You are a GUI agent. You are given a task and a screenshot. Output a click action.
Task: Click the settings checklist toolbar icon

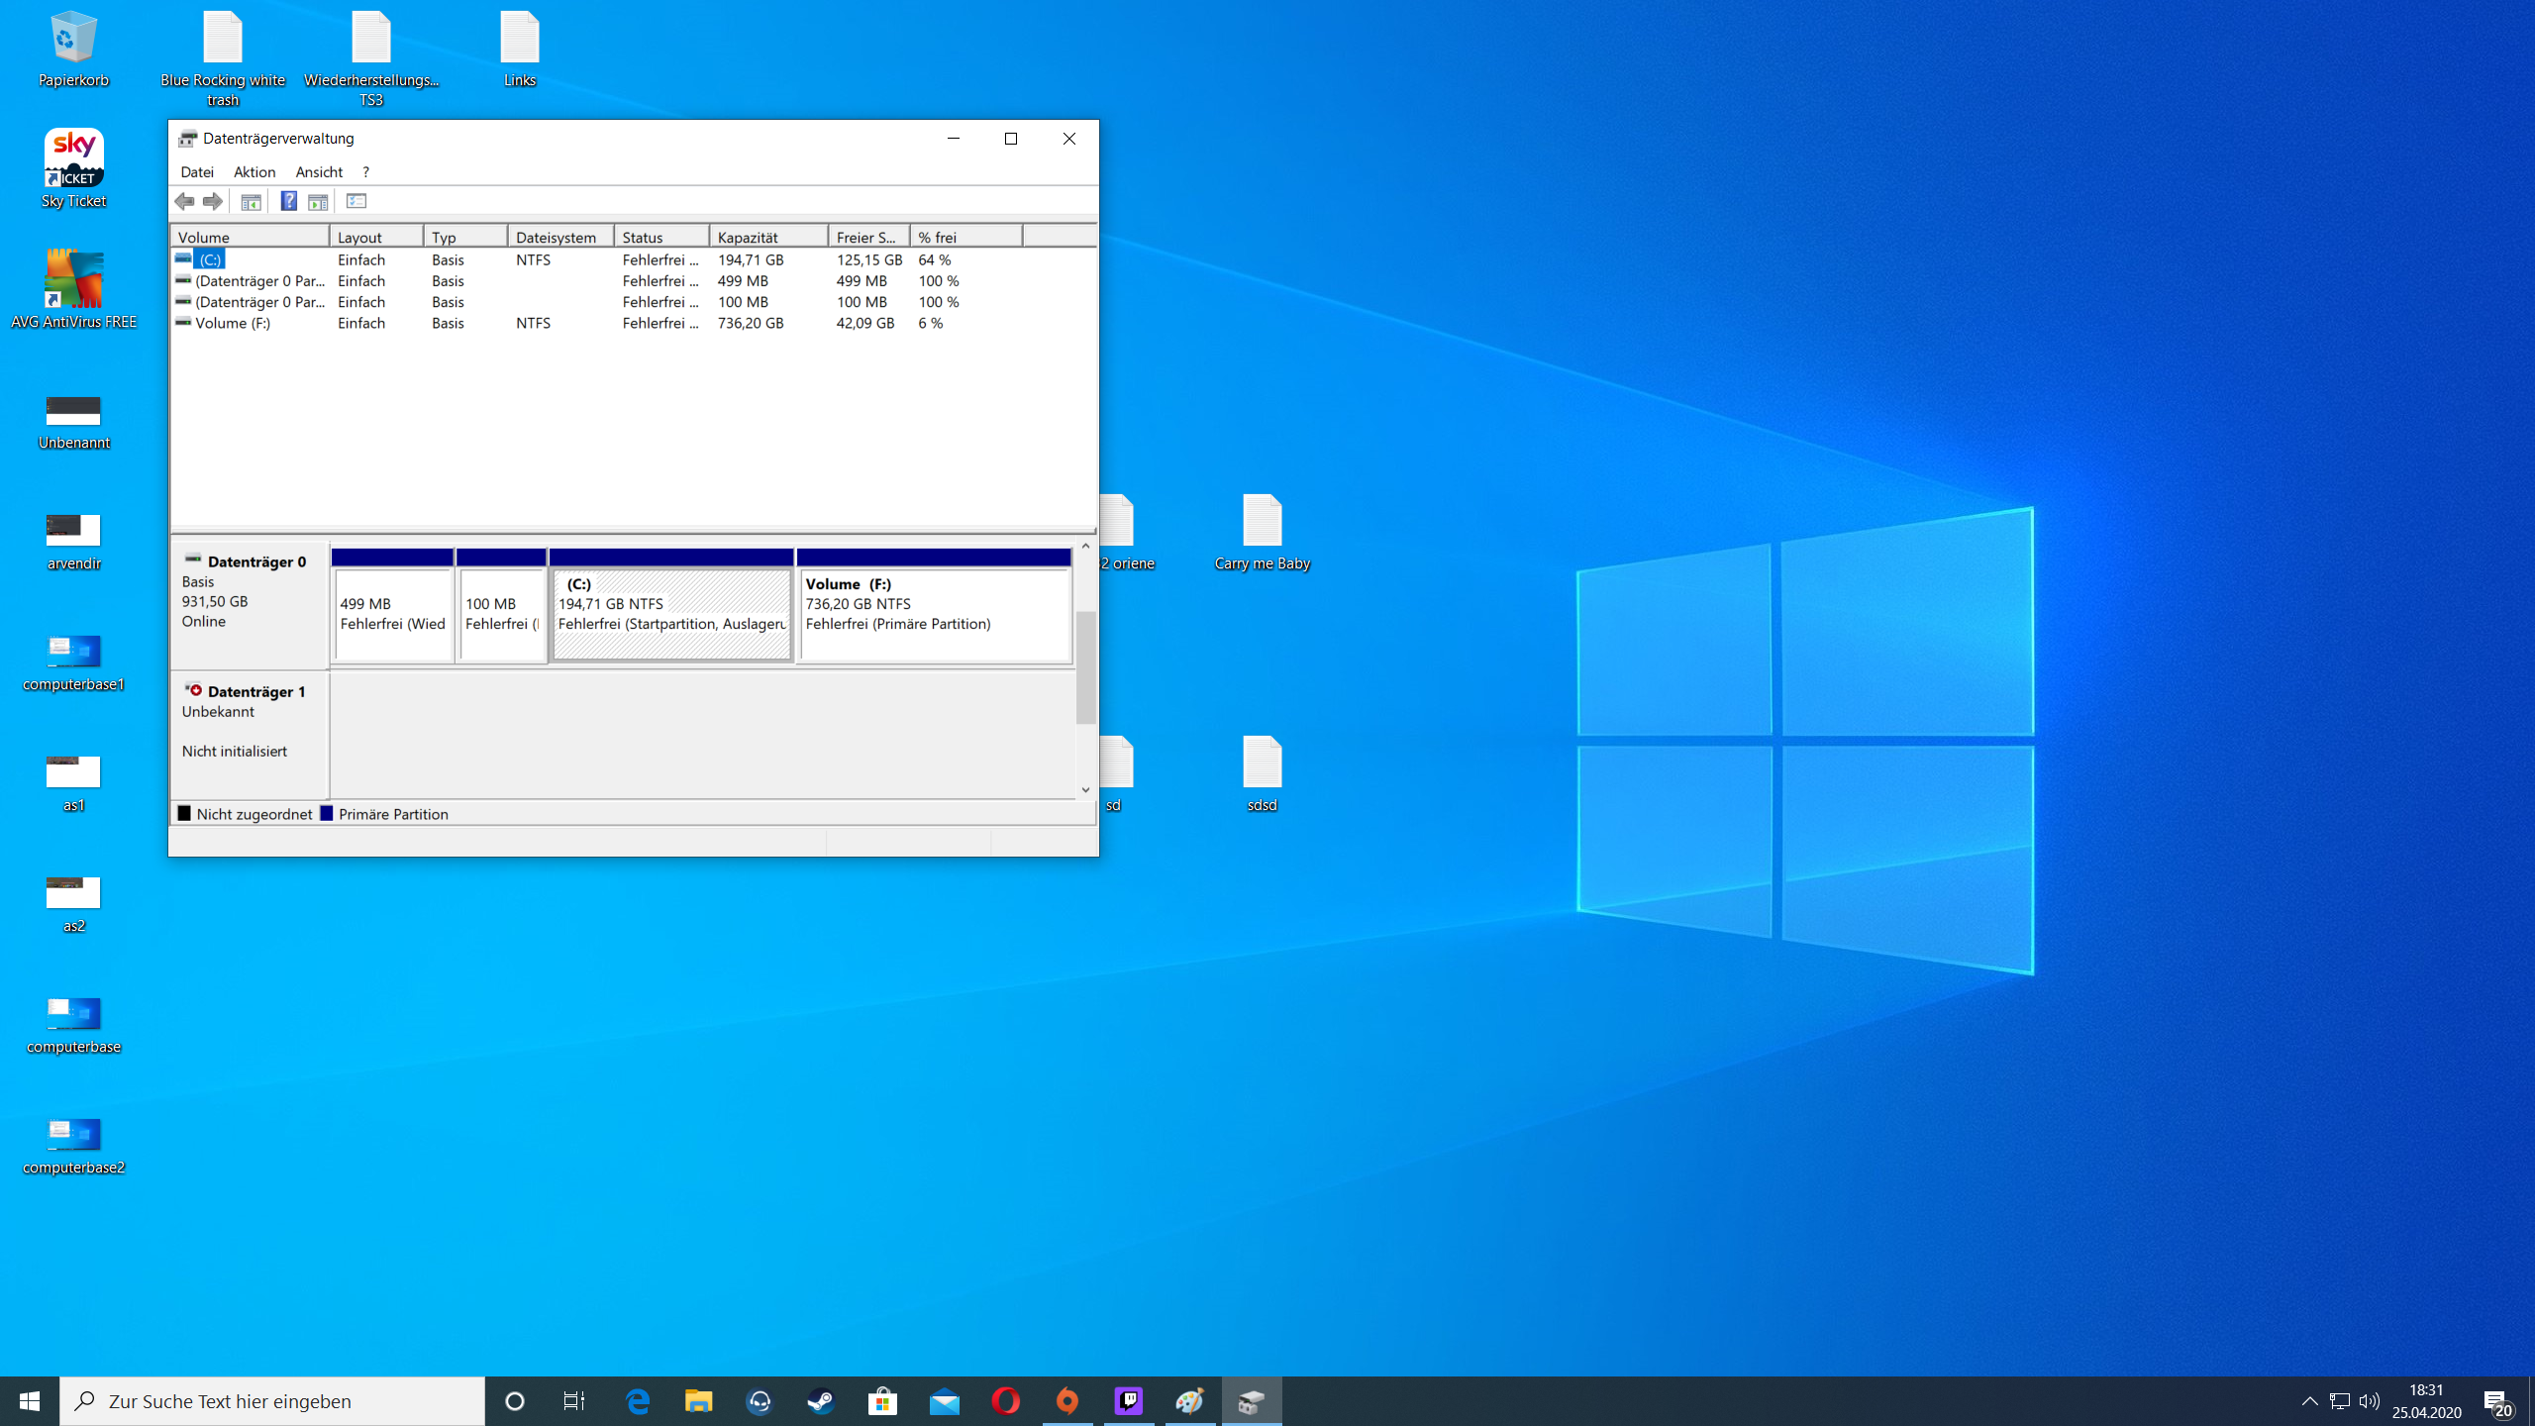coord(356,202)
